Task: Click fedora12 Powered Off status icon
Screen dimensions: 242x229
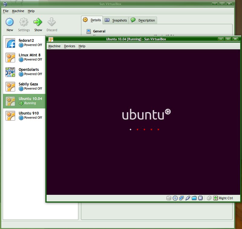Action: pyautogui.click(x=21, y=45)
